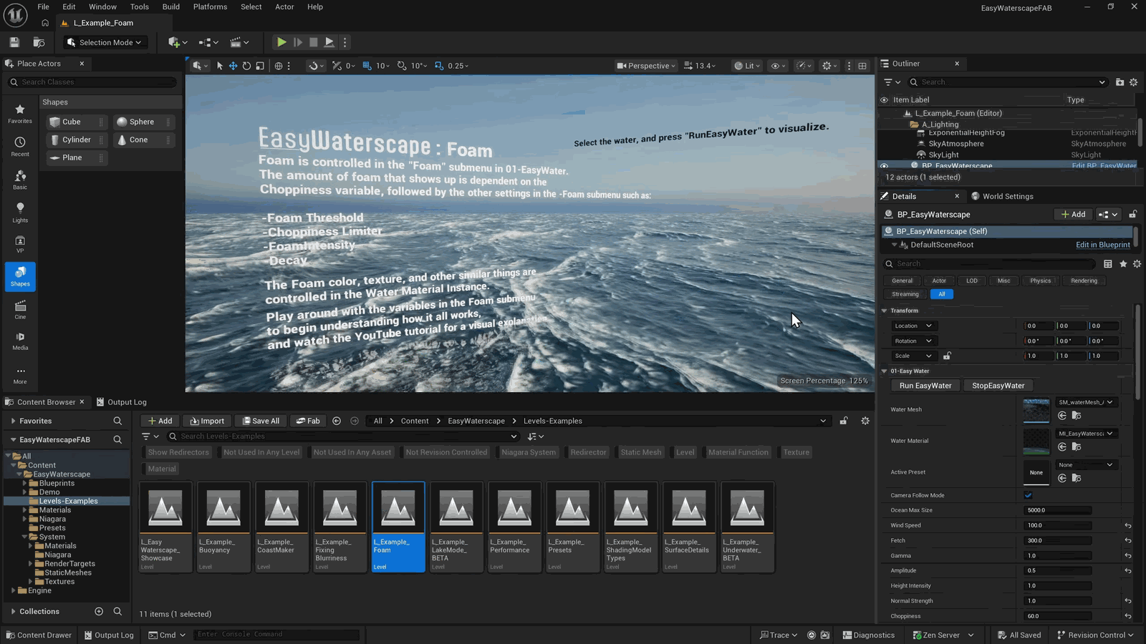The height and width of the screenshot is (644, 1146).
Task: Open Outliner settings gear
Action: [x=1133, y=82]
